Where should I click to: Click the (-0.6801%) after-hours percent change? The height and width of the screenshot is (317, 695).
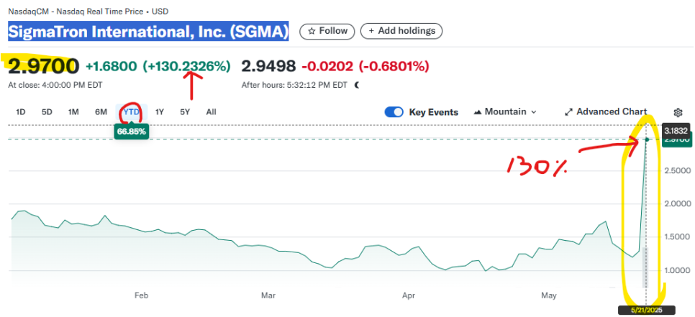(394, 66)
